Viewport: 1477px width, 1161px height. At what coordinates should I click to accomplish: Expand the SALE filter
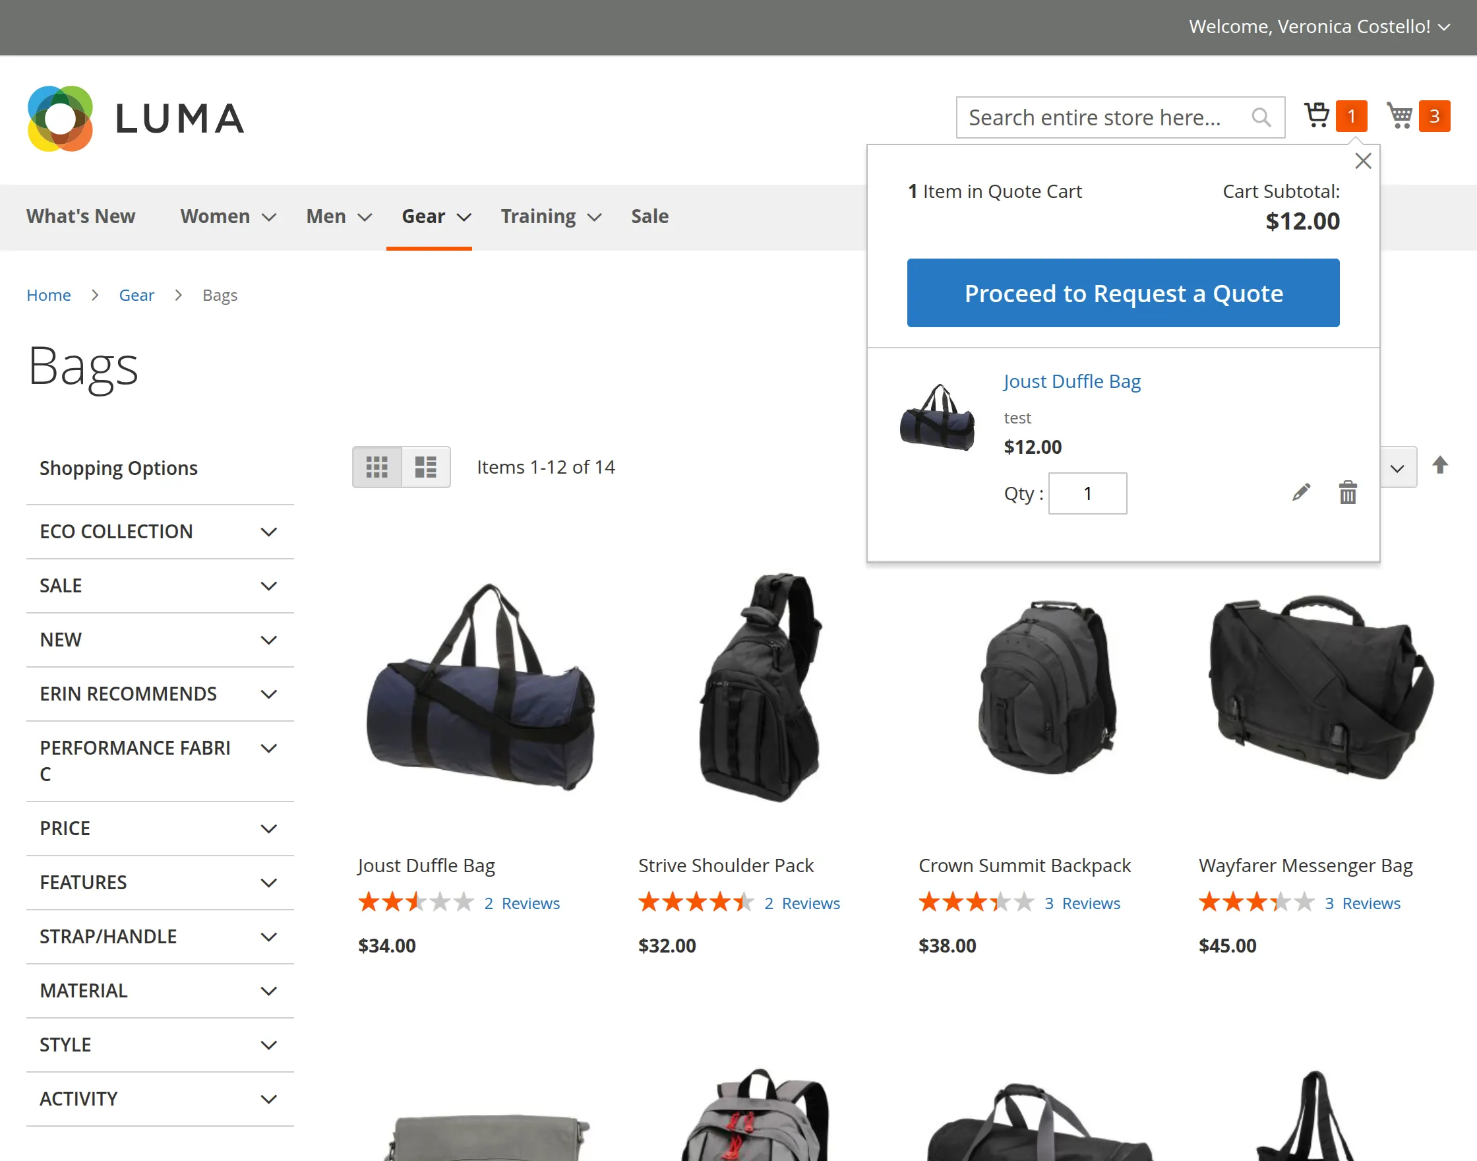point(160,586)
